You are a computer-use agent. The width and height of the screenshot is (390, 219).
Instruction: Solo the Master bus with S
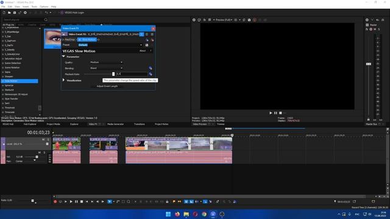point(379,29)
